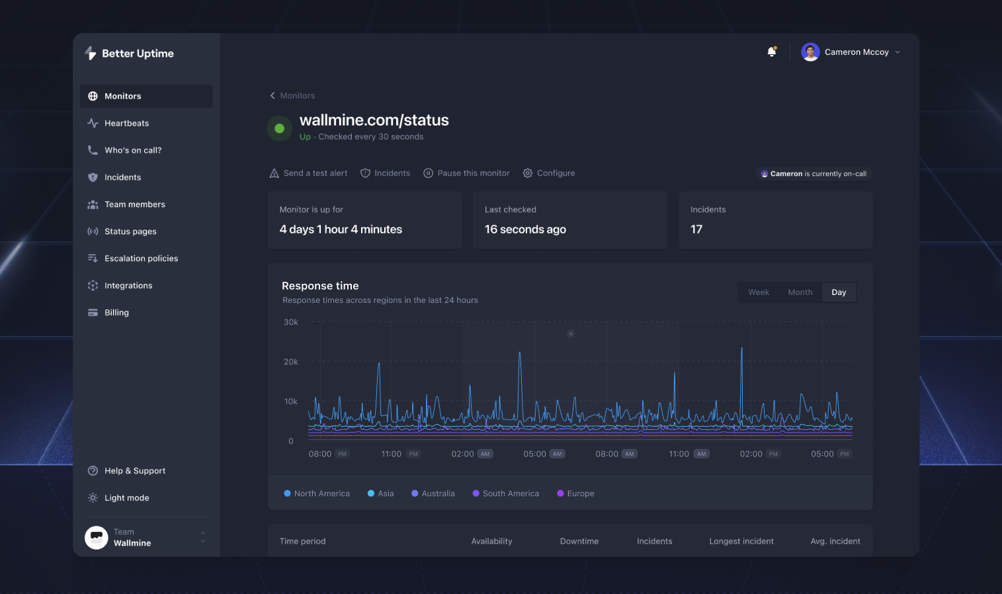1002x594 pixels.
Task: Open Who's on call? from the sidebar
Action: coord(93,150)
